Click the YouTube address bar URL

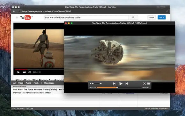(x=47, y=12)
